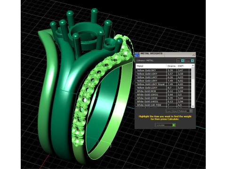The image size is (226, 169).
Task: Select the White Gold:10KX1 row
Action: 163,94
